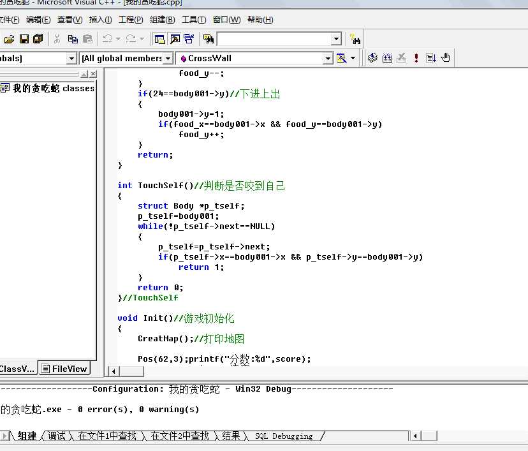Image resolution: width=528 pixels, height=451 pixels.
Task: Open the WizardBar actions dropdown arrow
Action: point(353,58)
